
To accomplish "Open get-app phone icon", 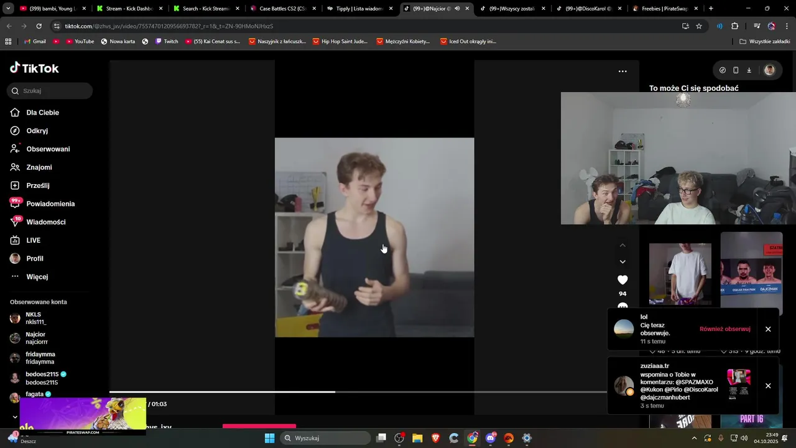I will (736, 70).
